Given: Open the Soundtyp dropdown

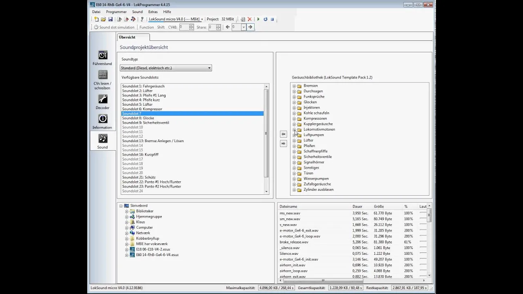Looking at the screenshot, I should (165, 68).
